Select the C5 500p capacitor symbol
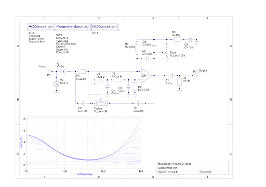This screenshot has width=266, height=187. coord(139,103)
